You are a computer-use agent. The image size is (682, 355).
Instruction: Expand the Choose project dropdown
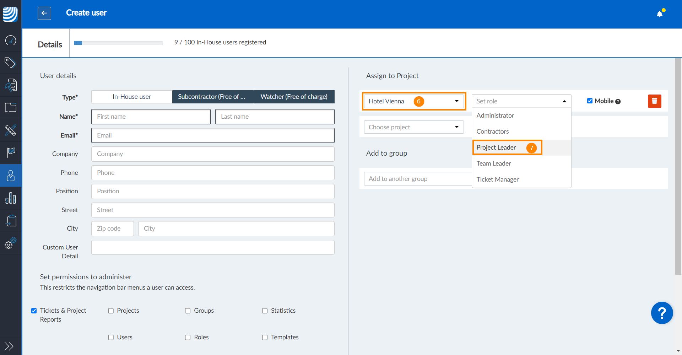click(414, 127)
